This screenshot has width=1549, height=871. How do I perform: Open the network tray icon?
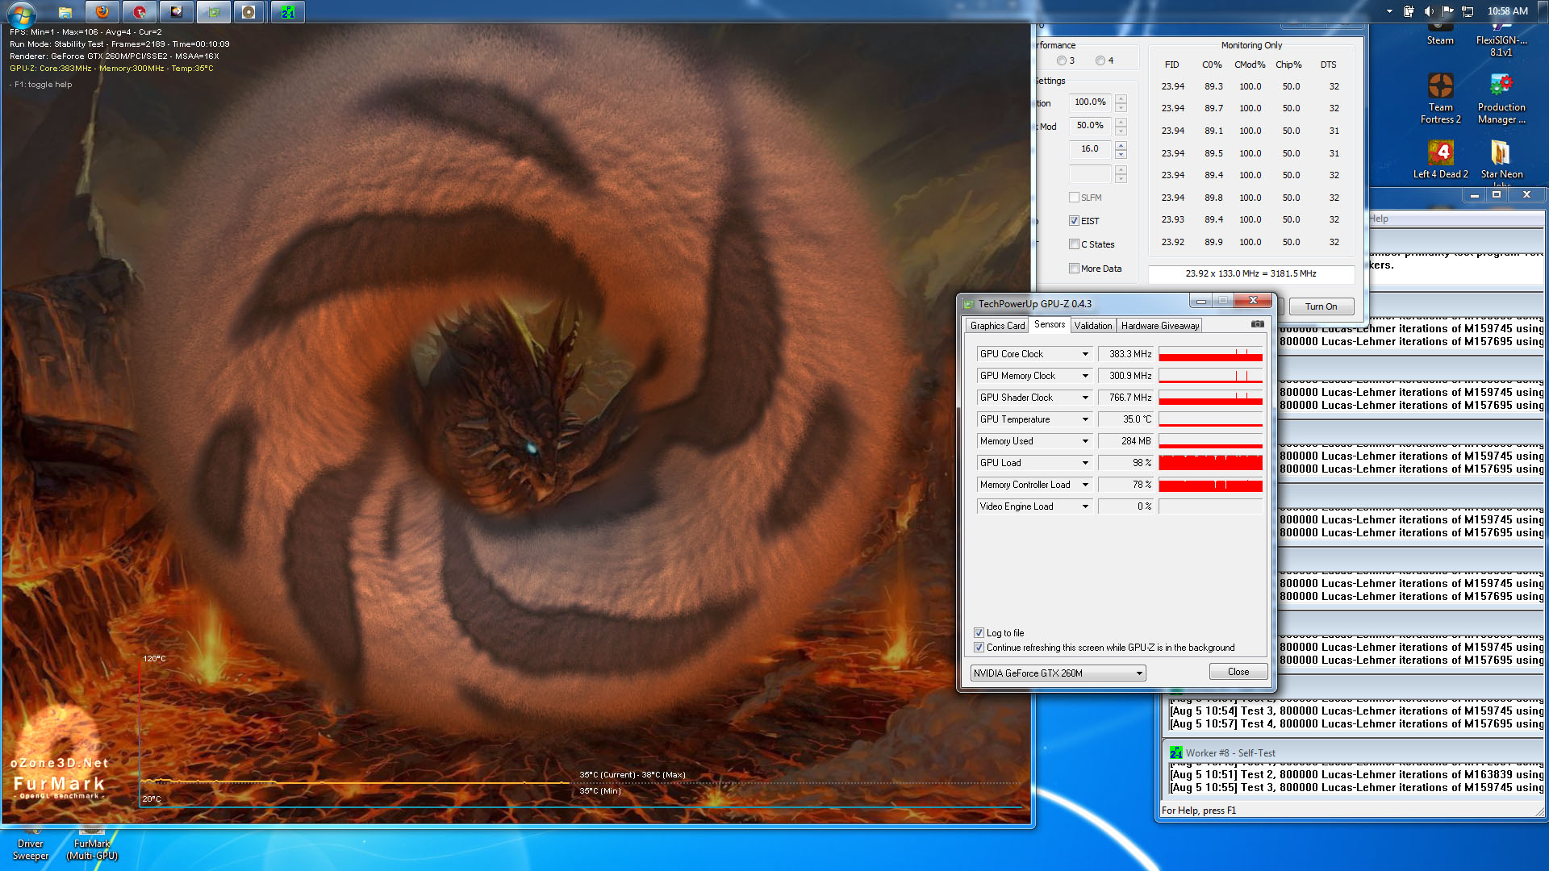(x=1468, y=11)
